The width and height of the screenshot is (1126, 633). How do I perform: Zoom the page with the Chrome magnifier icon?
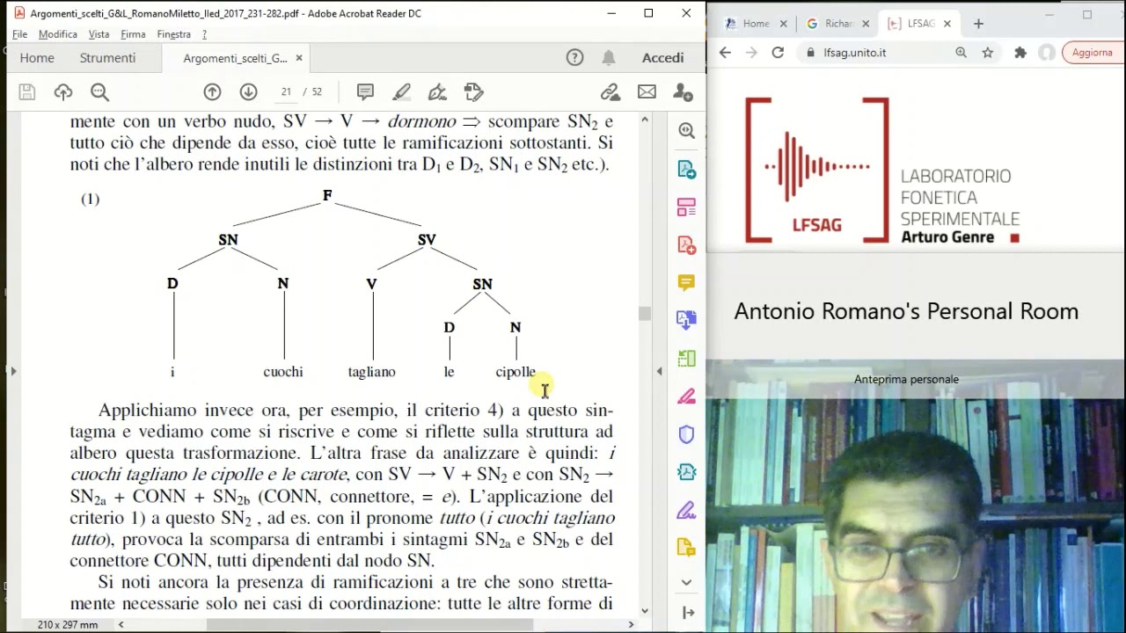click(x=961, y=53)
